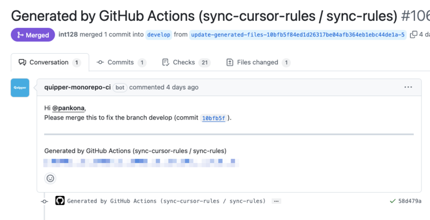This screenshot has width=430, height=220.
Task: Visit the @pankona user mention
Action: (x=68, y=108)
